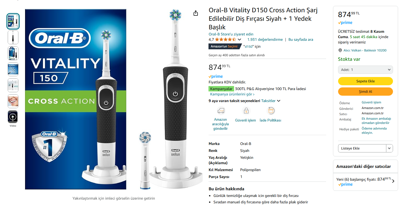The width and height of the screenshot is (401, 206).
Task: Click the delivery location pin icon
Action: pyautogui.click(x=340, y=50)
